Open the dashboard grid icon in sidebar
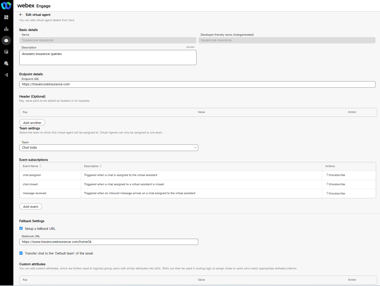The width and height of the screenshot is (380, 286). point(6,17)
